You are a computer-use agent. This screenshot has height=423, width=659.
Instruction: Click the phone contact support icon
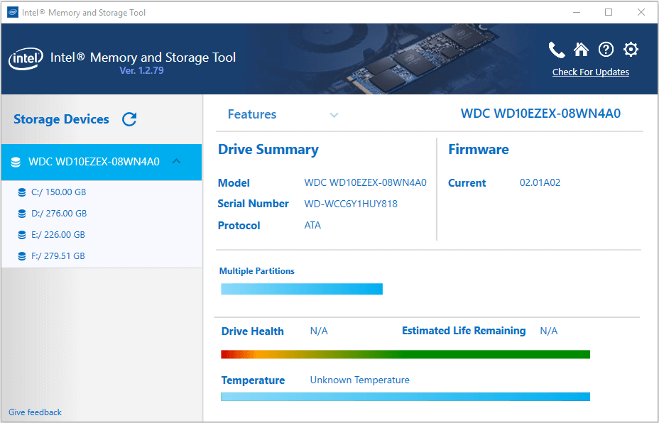click(557, 50)
